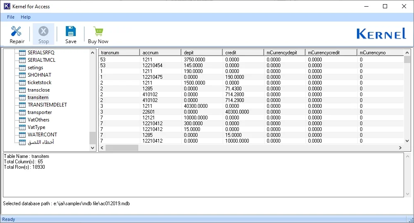Open the WATERCONT table
This screenshot has height=223, width=414.
tap(42, 135)
